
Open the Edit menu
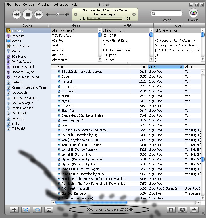(x=17, y=5)
